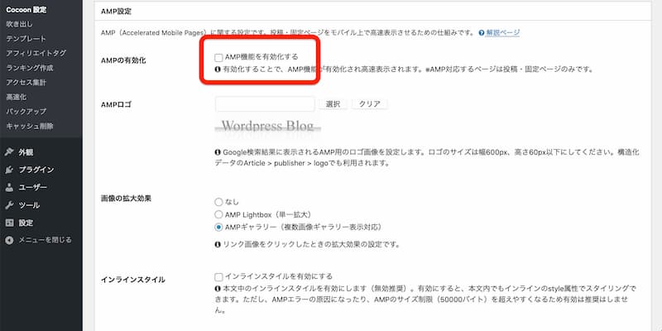Open the 解説ページ link

[x=503, y=32]
